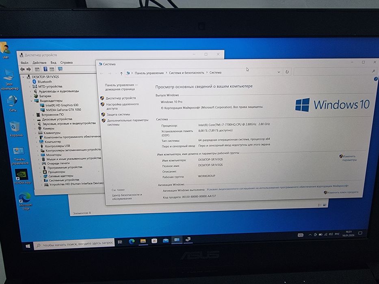The width and height of the screenshot is (379, 284).
Task: Select Intel(R) HD Graphics 630 device
Action: click(x=62, y=105)
